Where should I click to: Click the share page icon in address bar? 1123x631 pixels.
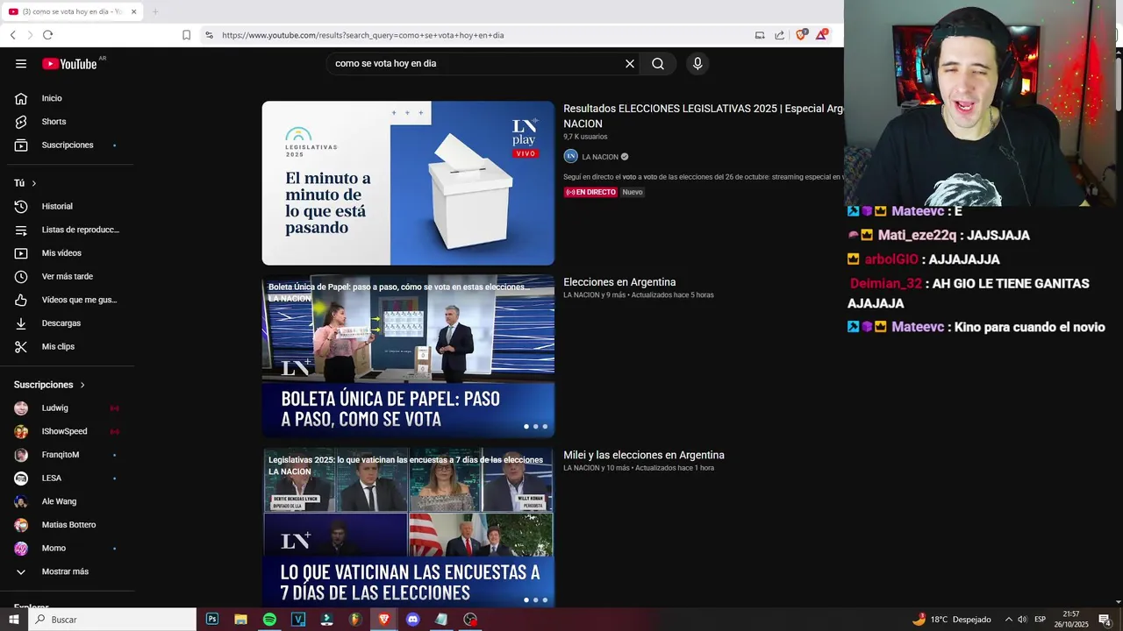pyautogui.click(x=779, y=35)
